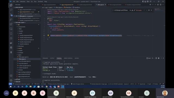Image resolution: width=174 pixels, height=98 pixels.
Task: Click the Windows Start button
Action: 11,87
